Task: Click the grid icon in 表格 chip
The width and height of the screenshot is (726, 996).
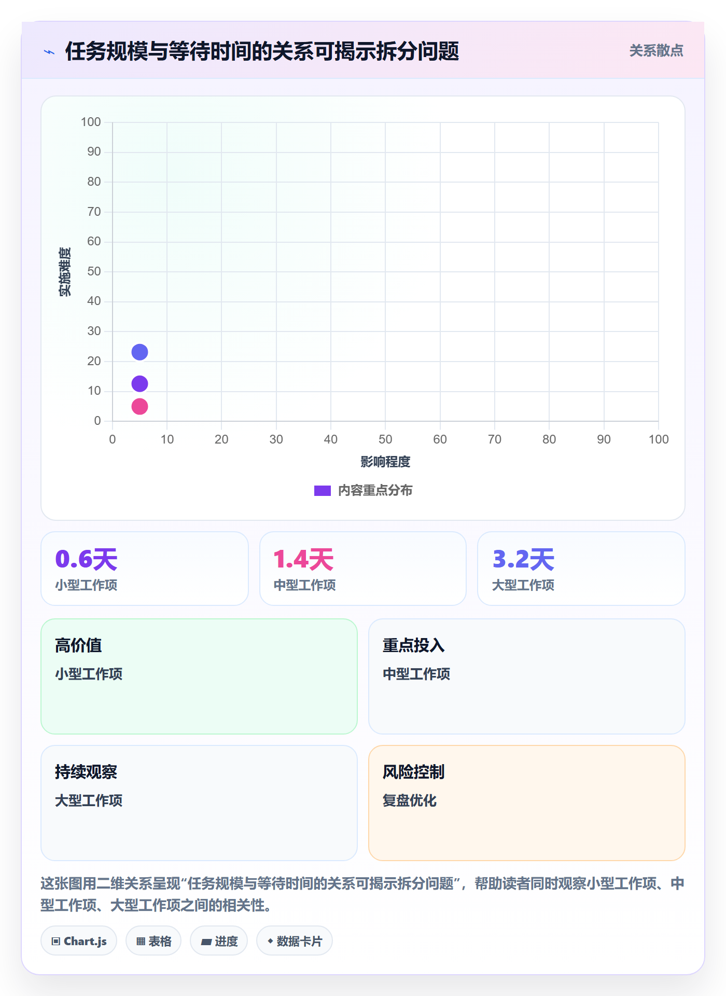Action: 141,942
